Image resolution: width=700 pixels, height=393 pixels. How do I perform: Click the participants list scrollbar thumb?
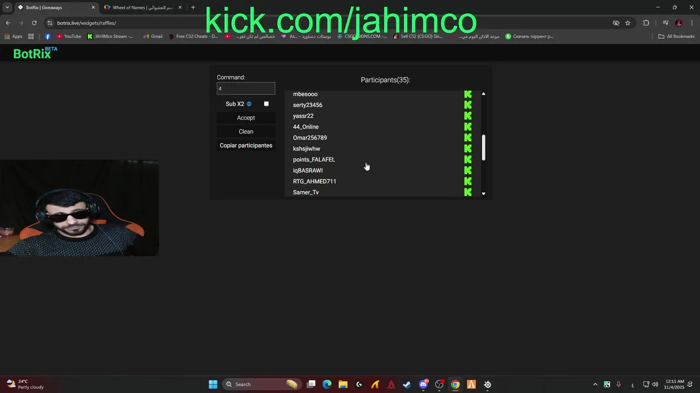[483, 148]
